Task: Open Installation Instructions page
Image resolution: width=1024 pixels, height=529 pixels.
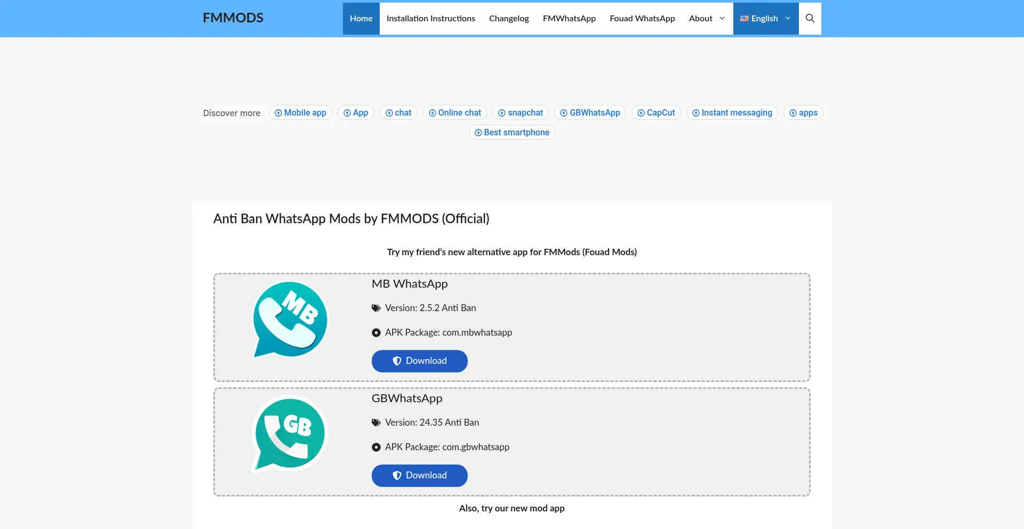Action: click(430, 18)
